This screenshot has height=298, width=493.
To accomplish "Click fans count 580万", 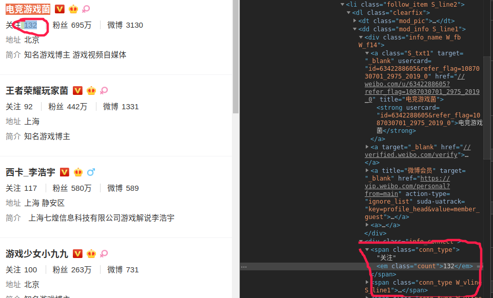I will point(81,188).
